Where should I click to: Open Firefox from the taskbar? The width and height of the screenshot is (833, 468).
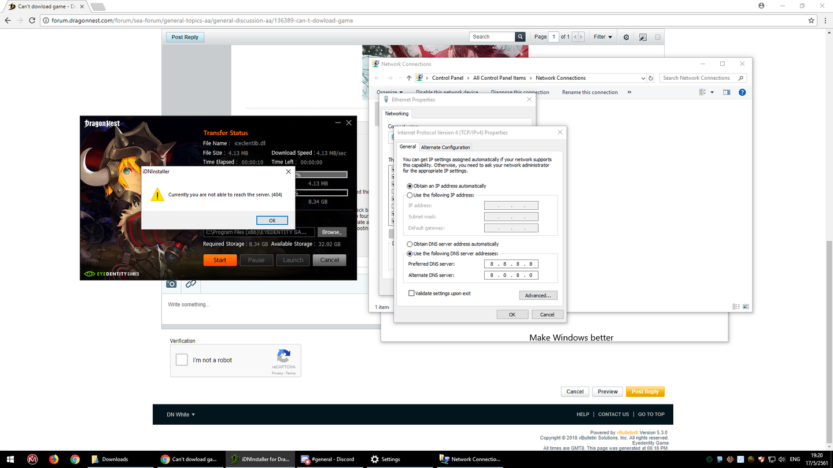54,459
